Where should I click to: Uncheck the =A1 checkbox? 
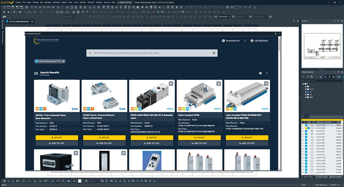(x=308, y=92)
